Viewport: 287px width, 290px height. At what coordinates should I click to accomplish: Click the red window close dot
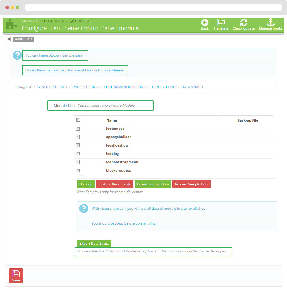click(x=7, y=7)
